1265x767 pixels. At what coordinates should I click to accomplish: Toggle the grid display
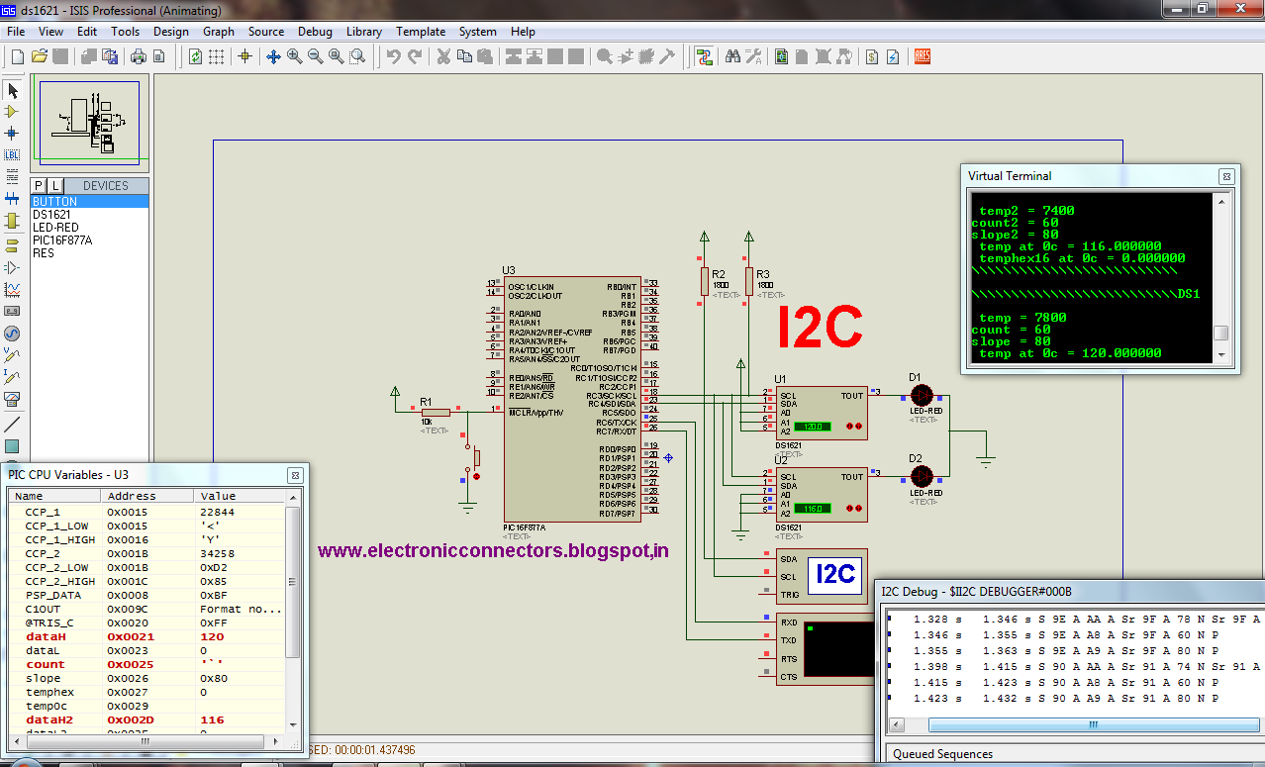215,56
